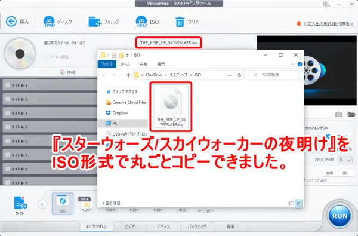Open VideoProc settings gear icon
The height and width of the screenshot is (236, 358).
[326, 4]
